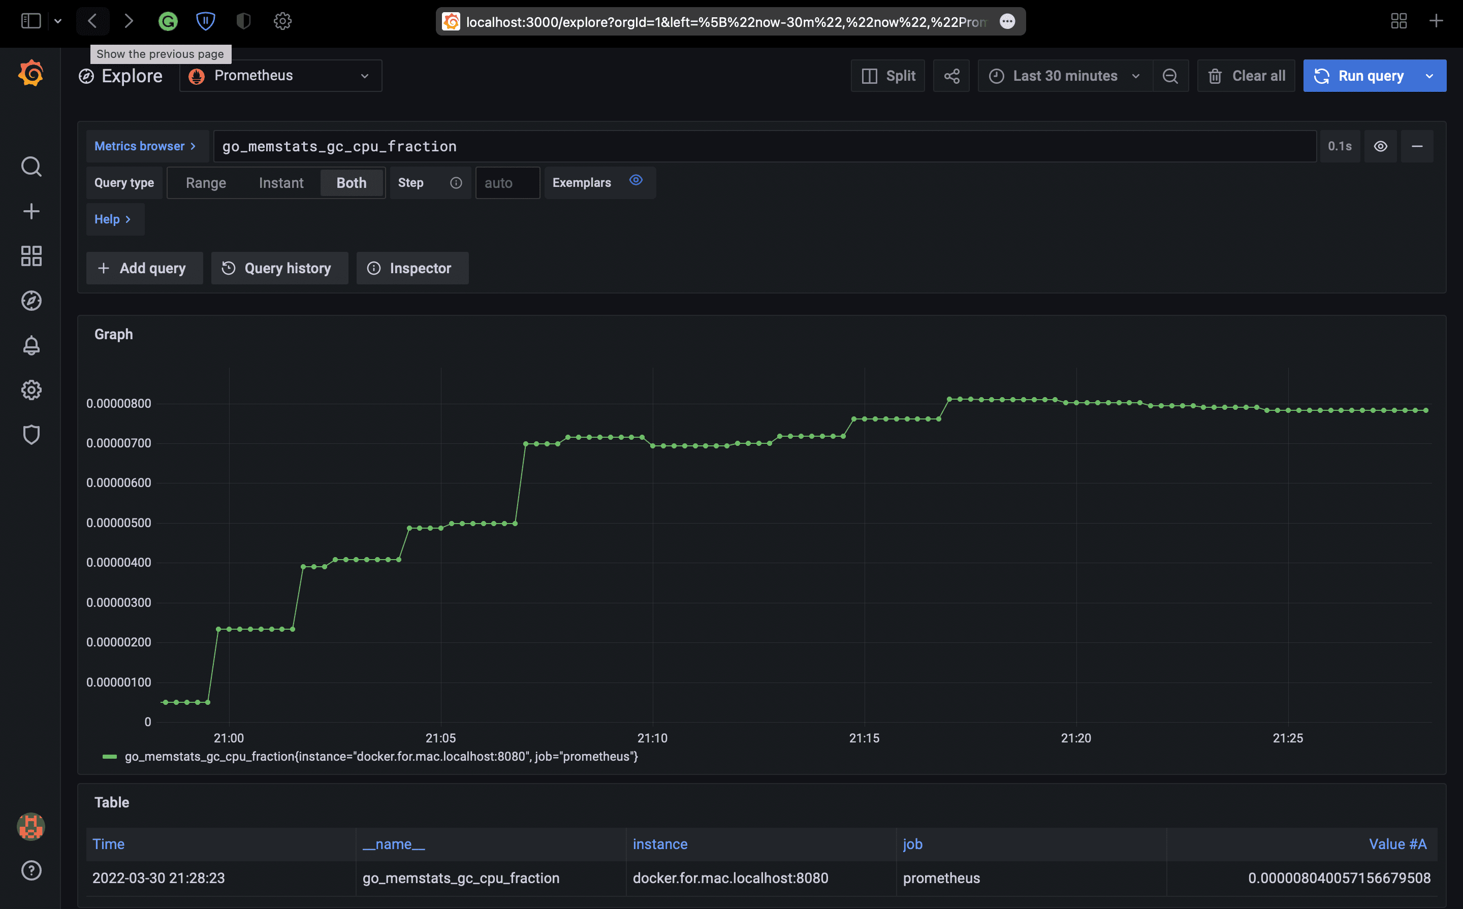
Task: Open the help question mark icon
Action: (30, 870)
